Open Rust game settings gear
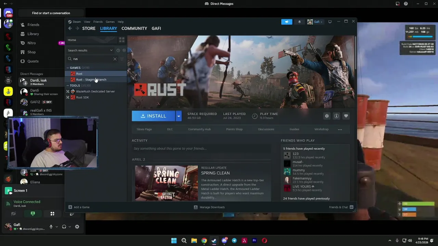Viewport: 438px width, 246px height. coord(327,116)
